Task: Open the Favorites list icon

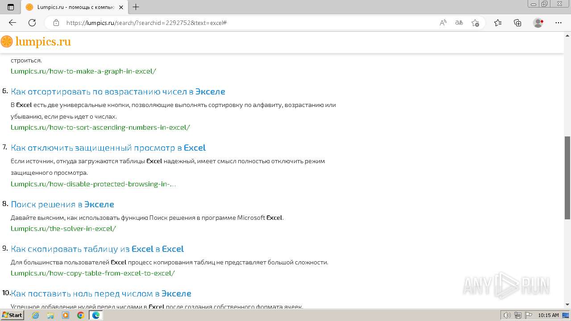Action: (498, 23)
